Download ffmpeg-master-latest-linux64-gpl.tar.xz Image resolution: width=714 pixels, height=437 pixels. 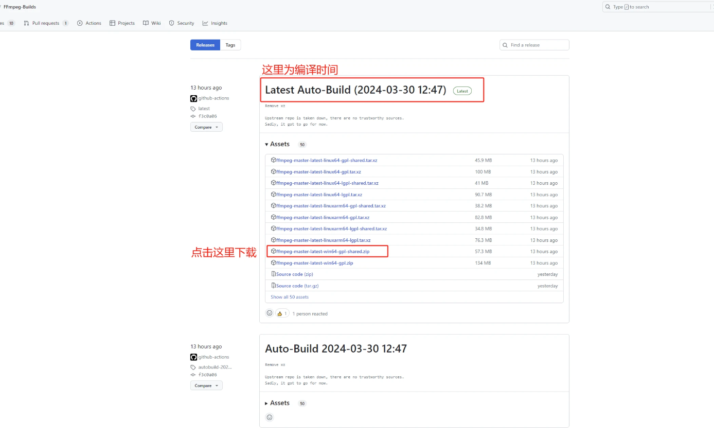(x=318, y=172)
